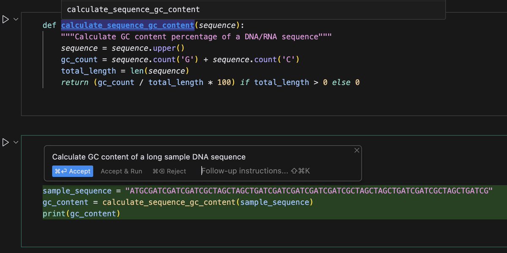This screenshot has width=507, height=253.
Task: Click the return statement line
Action: click(210, 82)
